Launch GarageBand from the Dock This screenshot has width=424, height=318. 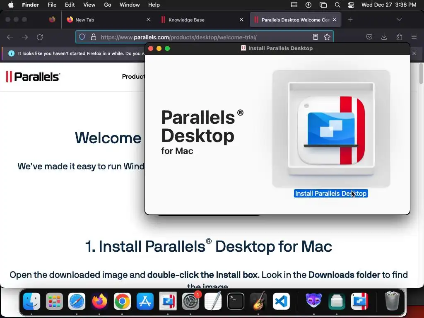pyautogui.click(x=258, y=301)
